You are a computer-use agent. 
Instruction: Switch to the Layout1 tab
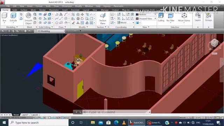click(x=25, y=115)
